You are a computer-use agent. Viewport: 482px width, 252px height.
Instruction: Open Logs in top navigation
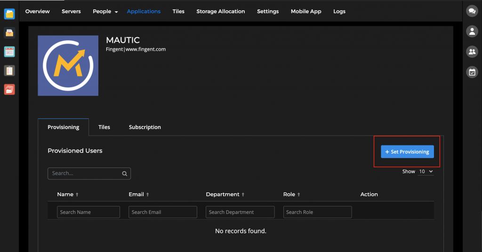[339, 11]
